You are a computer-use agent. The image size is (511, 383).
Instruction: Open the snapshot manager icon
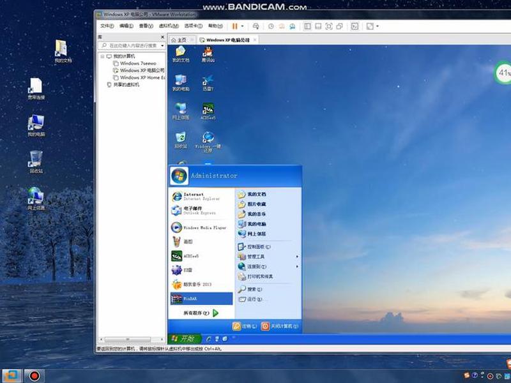click(x=293, y=26)
